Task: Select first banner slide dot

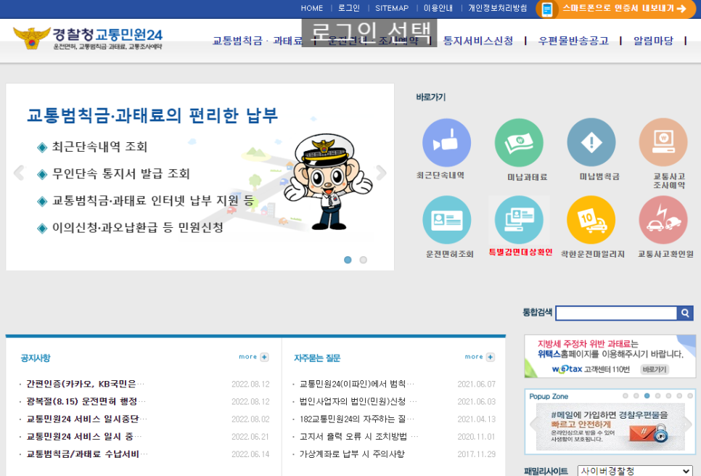Action: [348, 260]
